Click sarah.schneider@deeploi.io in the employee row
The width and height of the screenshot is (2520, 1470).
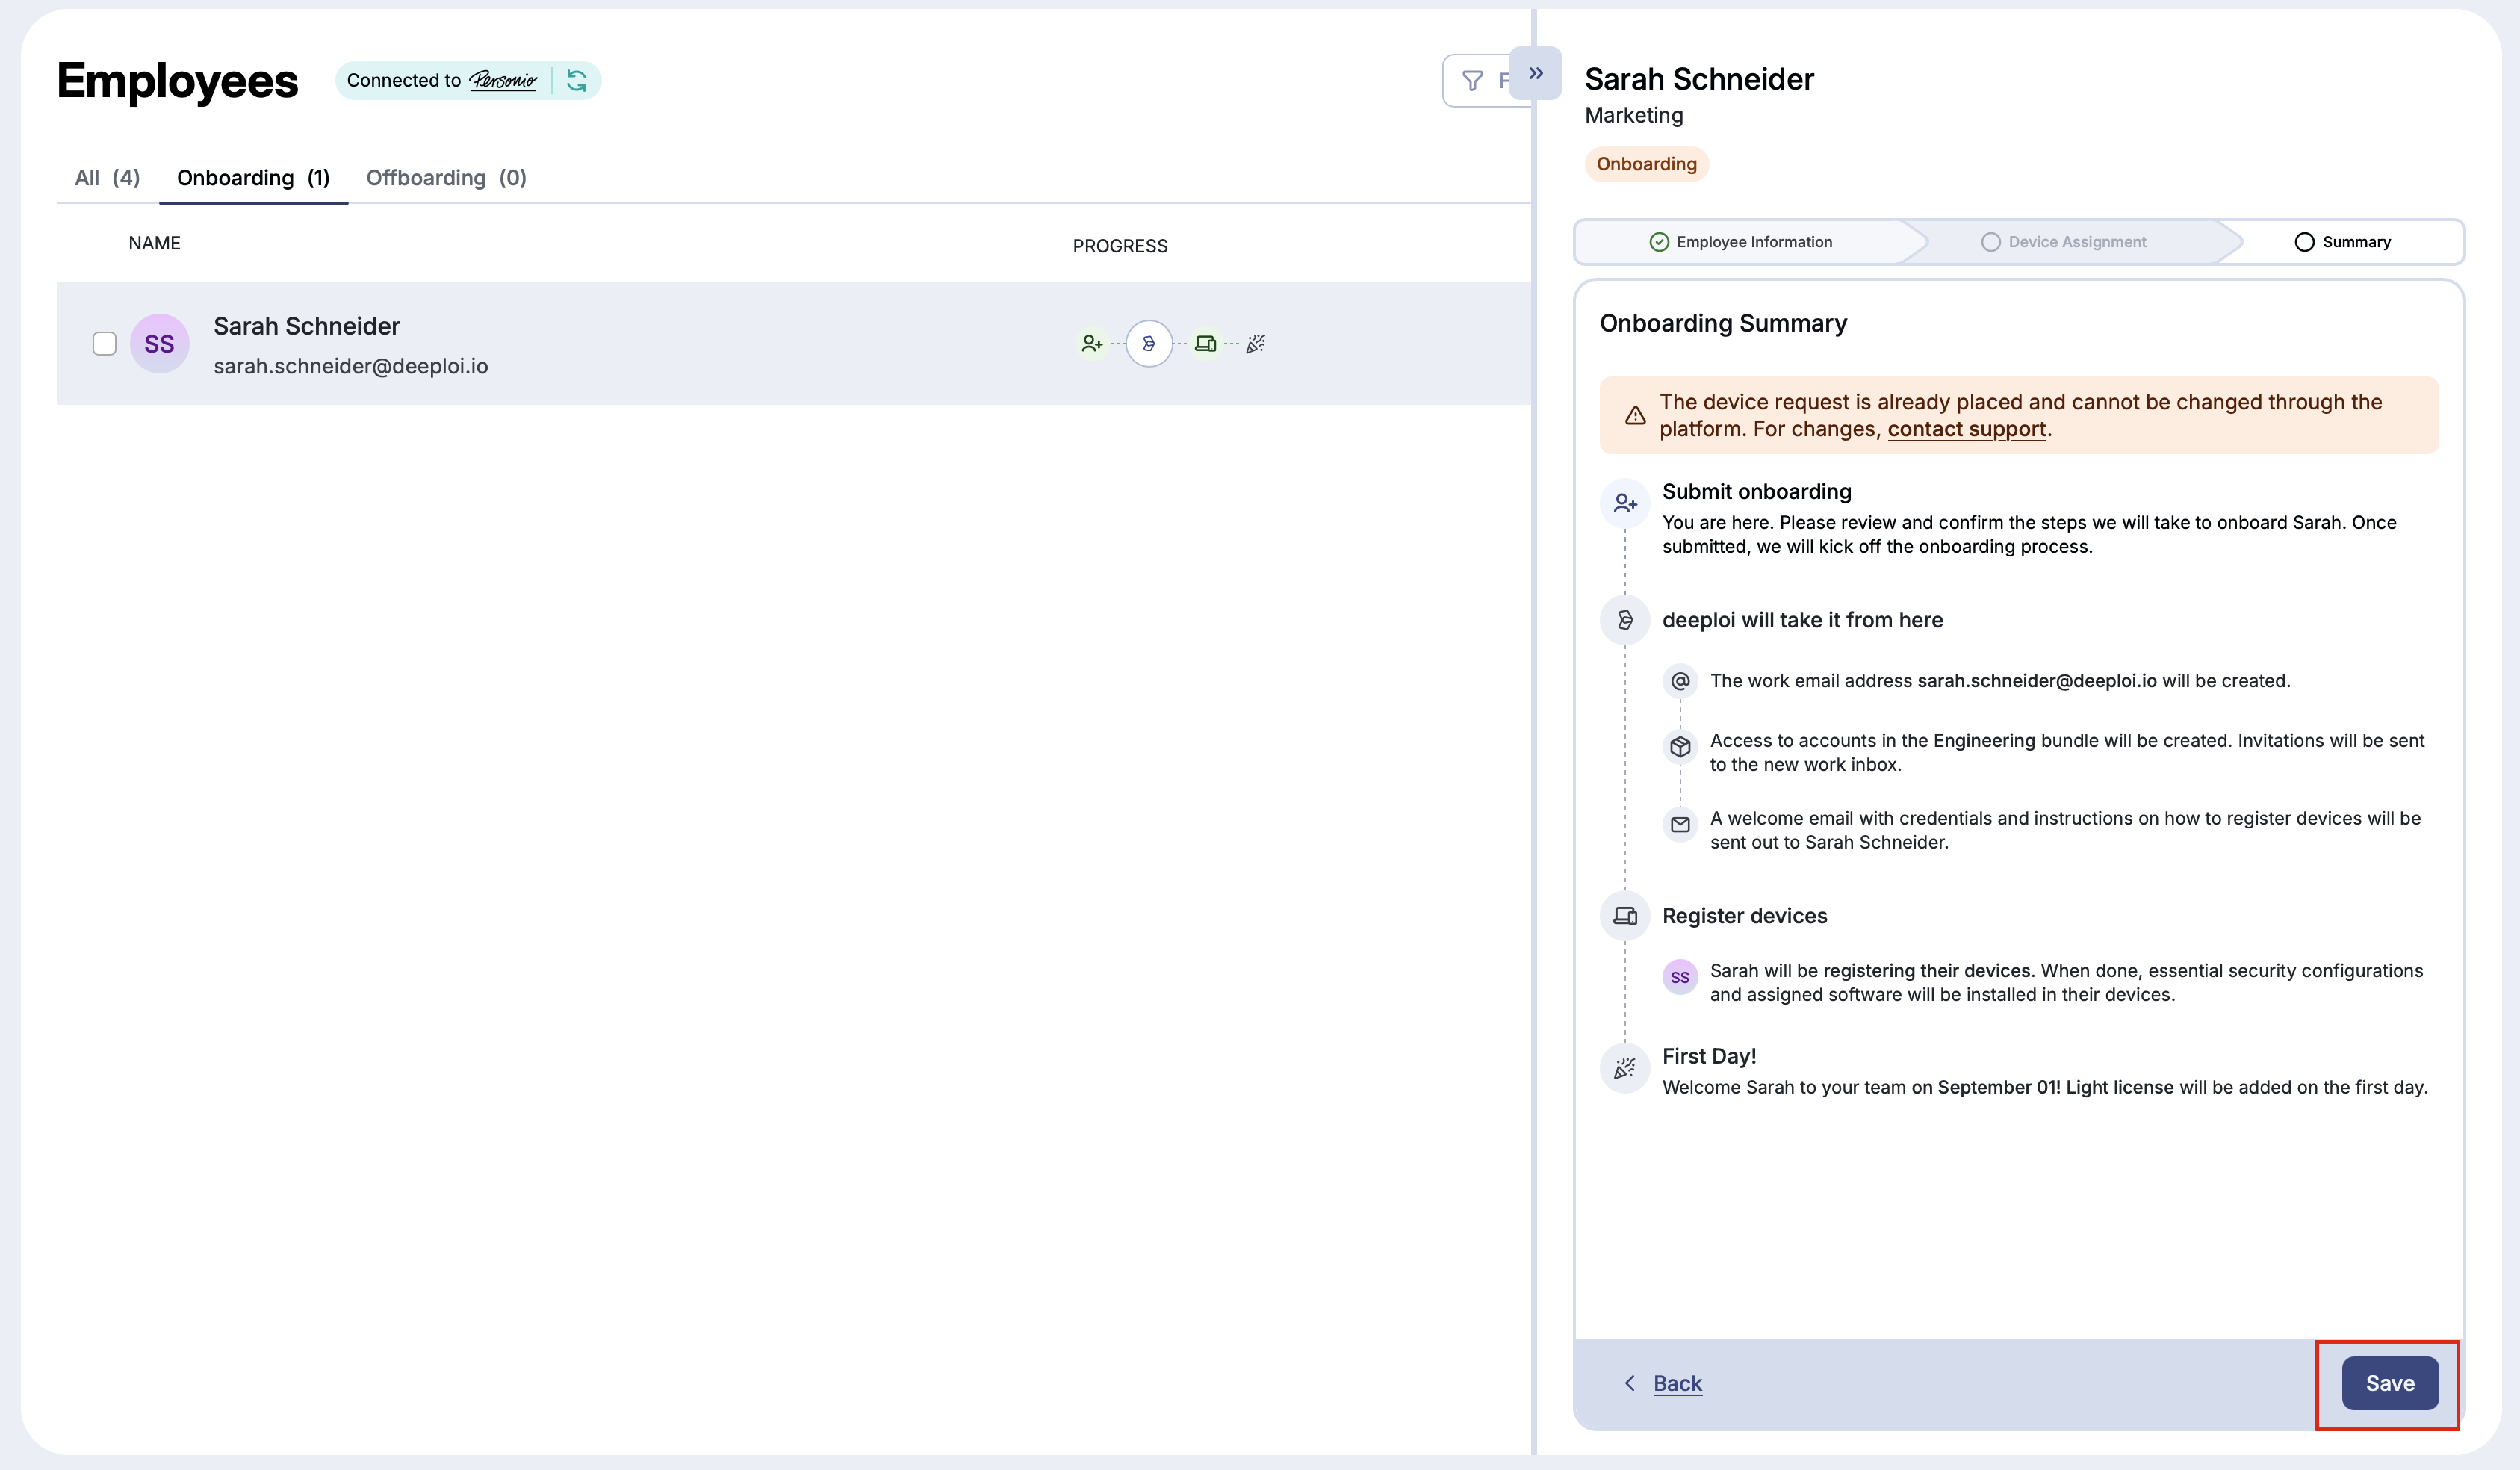click(x=351, y=366)
